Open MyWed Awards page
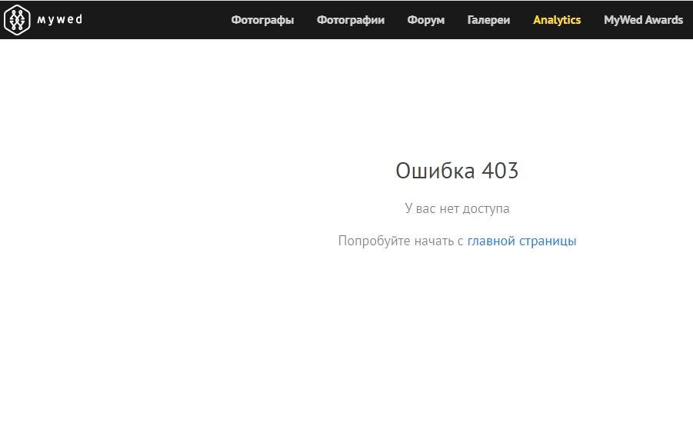Image resolution: width=693 pixels, height=439 pixels. tap(643, 20)
